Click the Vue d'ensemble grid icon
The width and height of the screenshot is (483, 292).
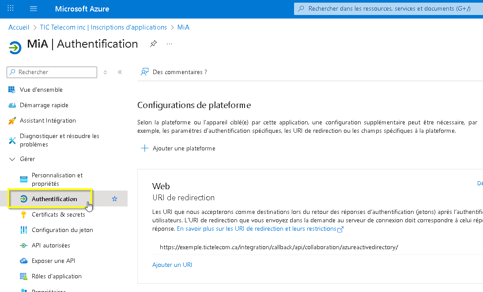pos(12,90)
